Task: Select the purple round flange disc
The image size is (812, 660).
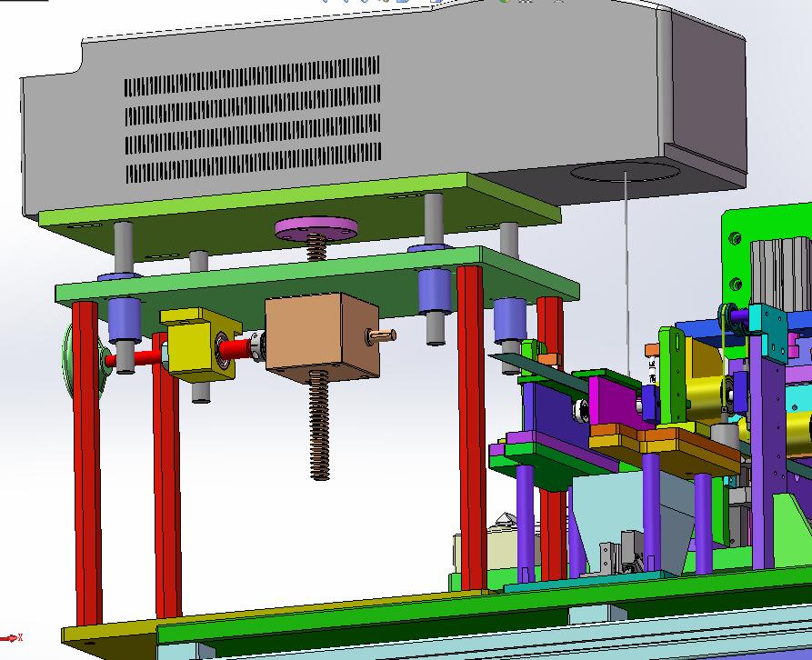Action: tap(316, 229)
